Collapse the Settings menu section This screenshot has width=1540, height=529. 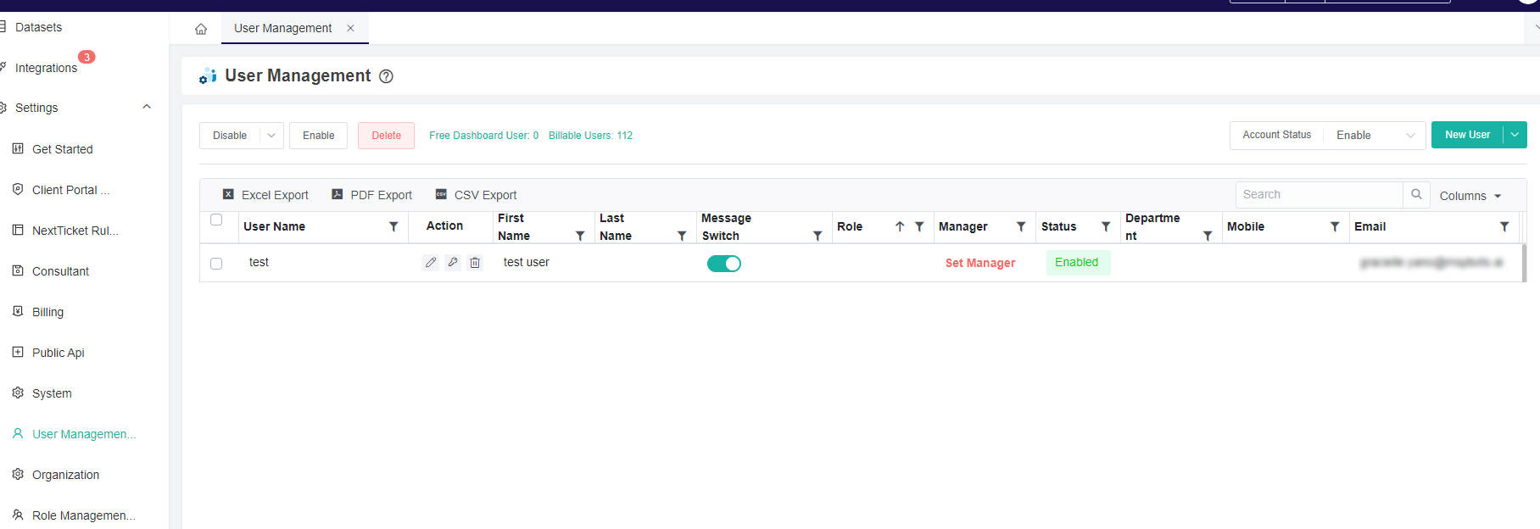[147, 108]
